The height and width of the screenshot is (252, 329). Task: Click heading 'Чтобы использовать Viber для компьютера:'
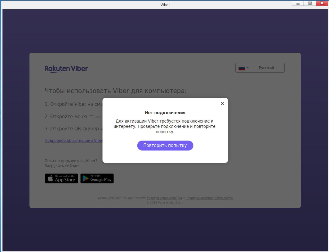pyautogui.click(x=116, y=91)
